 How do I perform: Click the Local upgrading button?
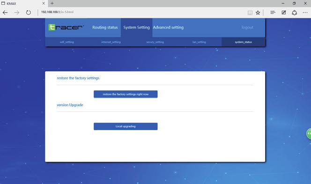[x=126, y=126]
